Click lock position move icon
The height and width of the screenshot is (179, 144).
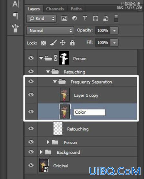pyautogui.click(x=63, y=43)
